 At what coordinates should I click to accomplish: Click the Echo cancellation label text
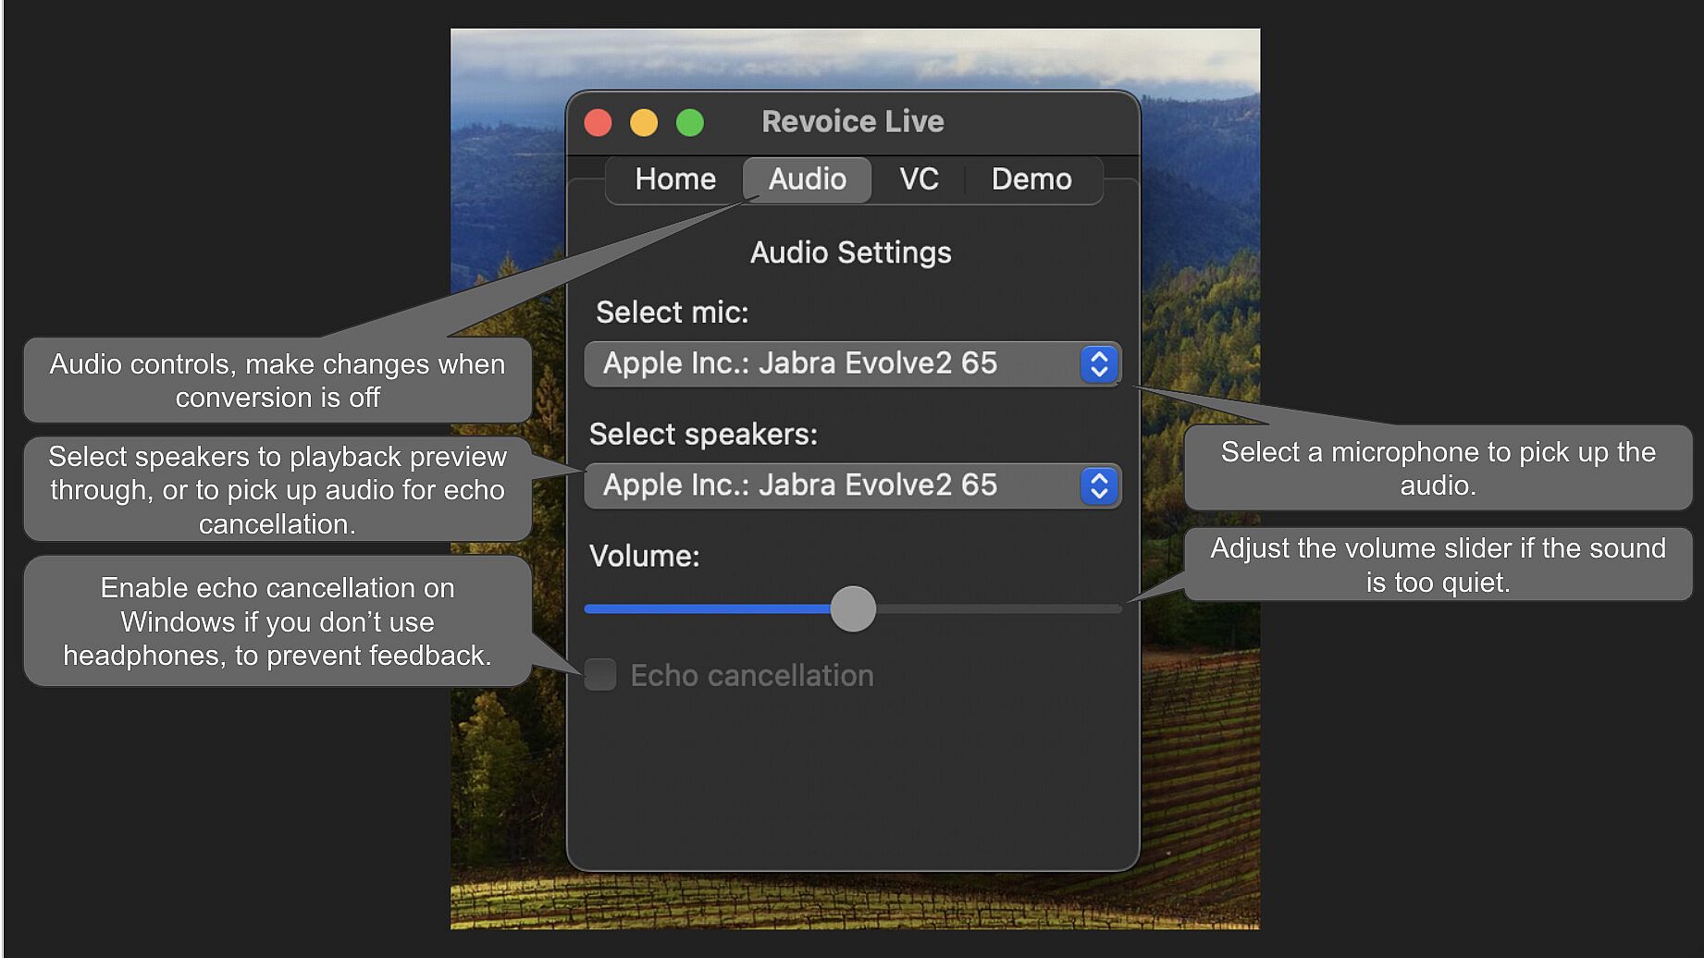click(752, 676)
